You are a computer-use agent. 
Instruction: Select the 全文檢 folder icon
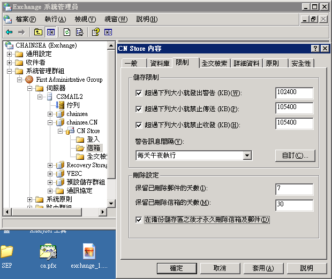80,157
